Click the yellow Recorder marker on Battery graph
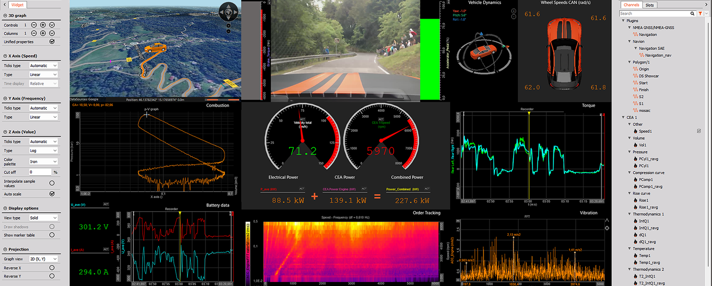Viewport: 712px width, 286px height. (180, 214)
